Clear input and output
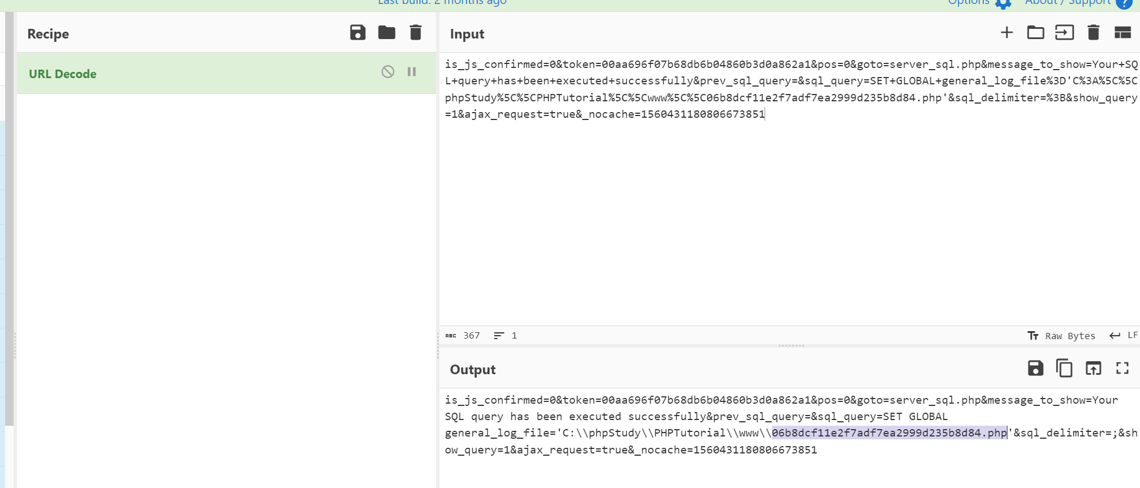Viewport: 1140px width, 488px height. pyautogui.click(x=1094, y=32)
